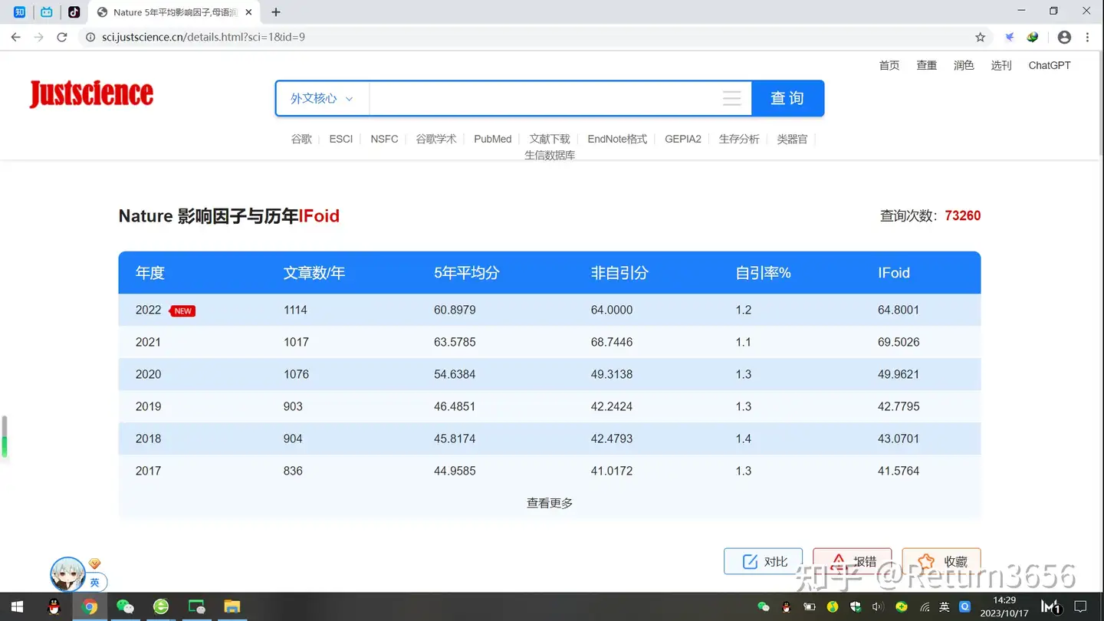Open the GEPIA2 quick link
1104x621 pixels.
point(683,139)
